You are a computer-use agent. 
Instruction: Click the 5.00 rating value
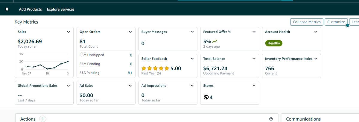176,68
